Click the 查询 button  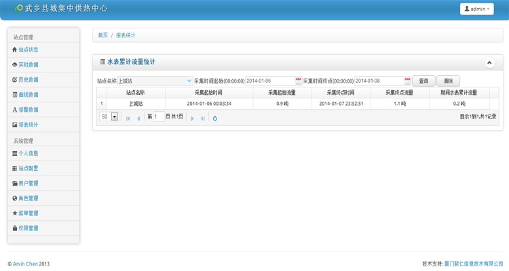423,81
